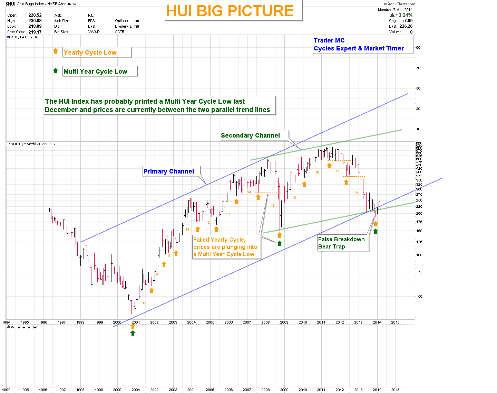Click the Primary Channel label
497x393 pixels.
pyautogui.click(x=172, y=171)
